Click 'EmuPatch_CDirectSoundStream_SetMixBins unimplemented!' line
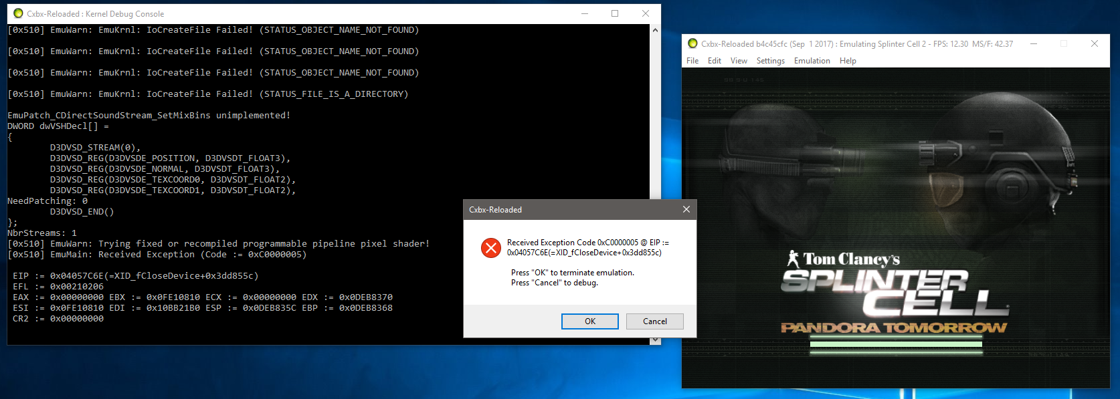This screenshot has height=399, width=1120. tap(149, 116)
